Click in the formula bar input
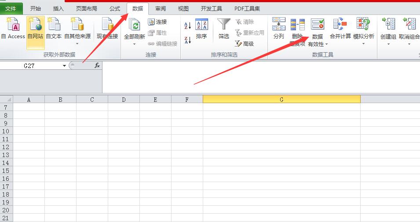Viewport: 420px width, 222px height. click(261, 77)
